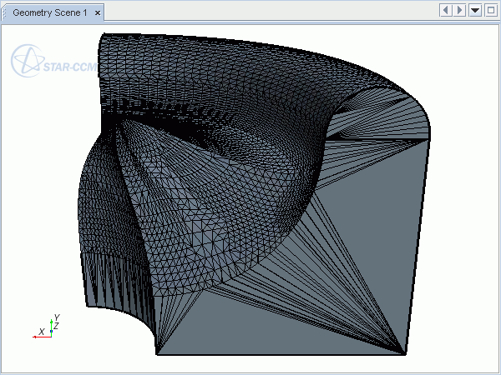Click the bottom-left corner of the flat front face

(157, 353)
